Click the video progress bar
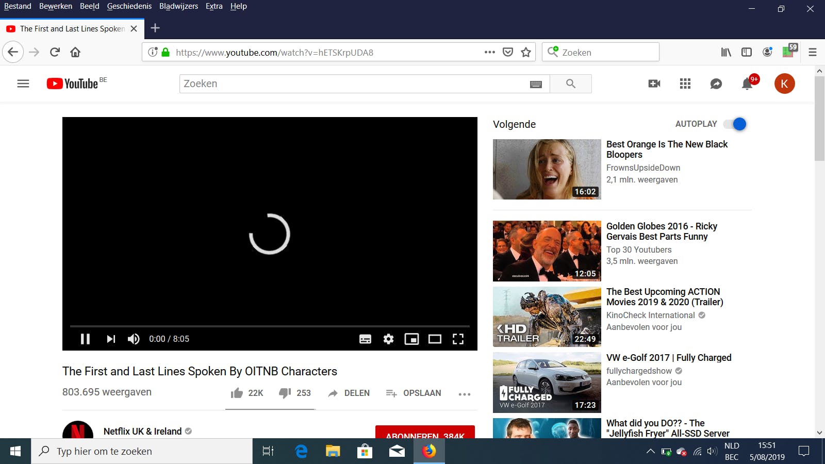 (x=269, y=326)
